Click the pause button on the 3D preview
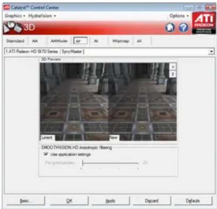This screenshot has width=217, height=209. pyautogui.click(x=173, y=74)
